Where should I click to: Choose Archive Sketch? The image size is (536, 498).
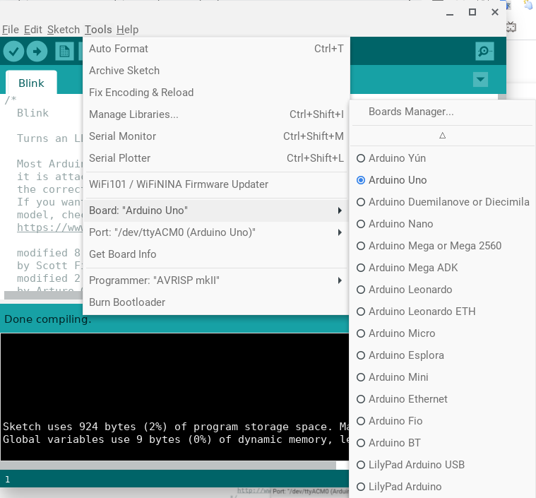(216, 71)
